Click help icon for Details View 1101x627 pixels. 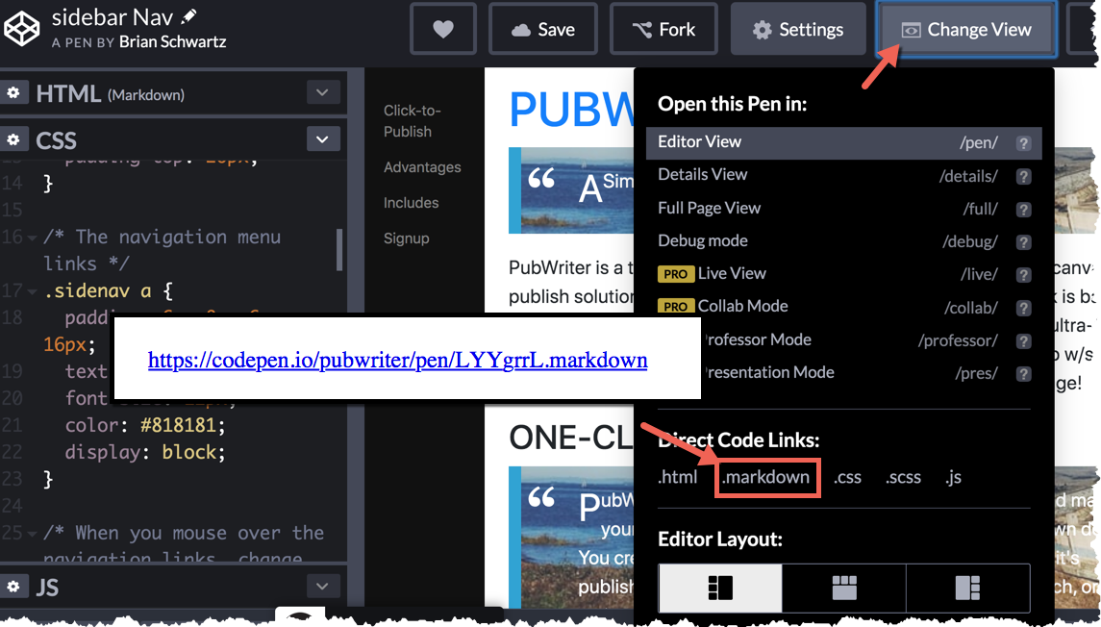pos(1024,176)
